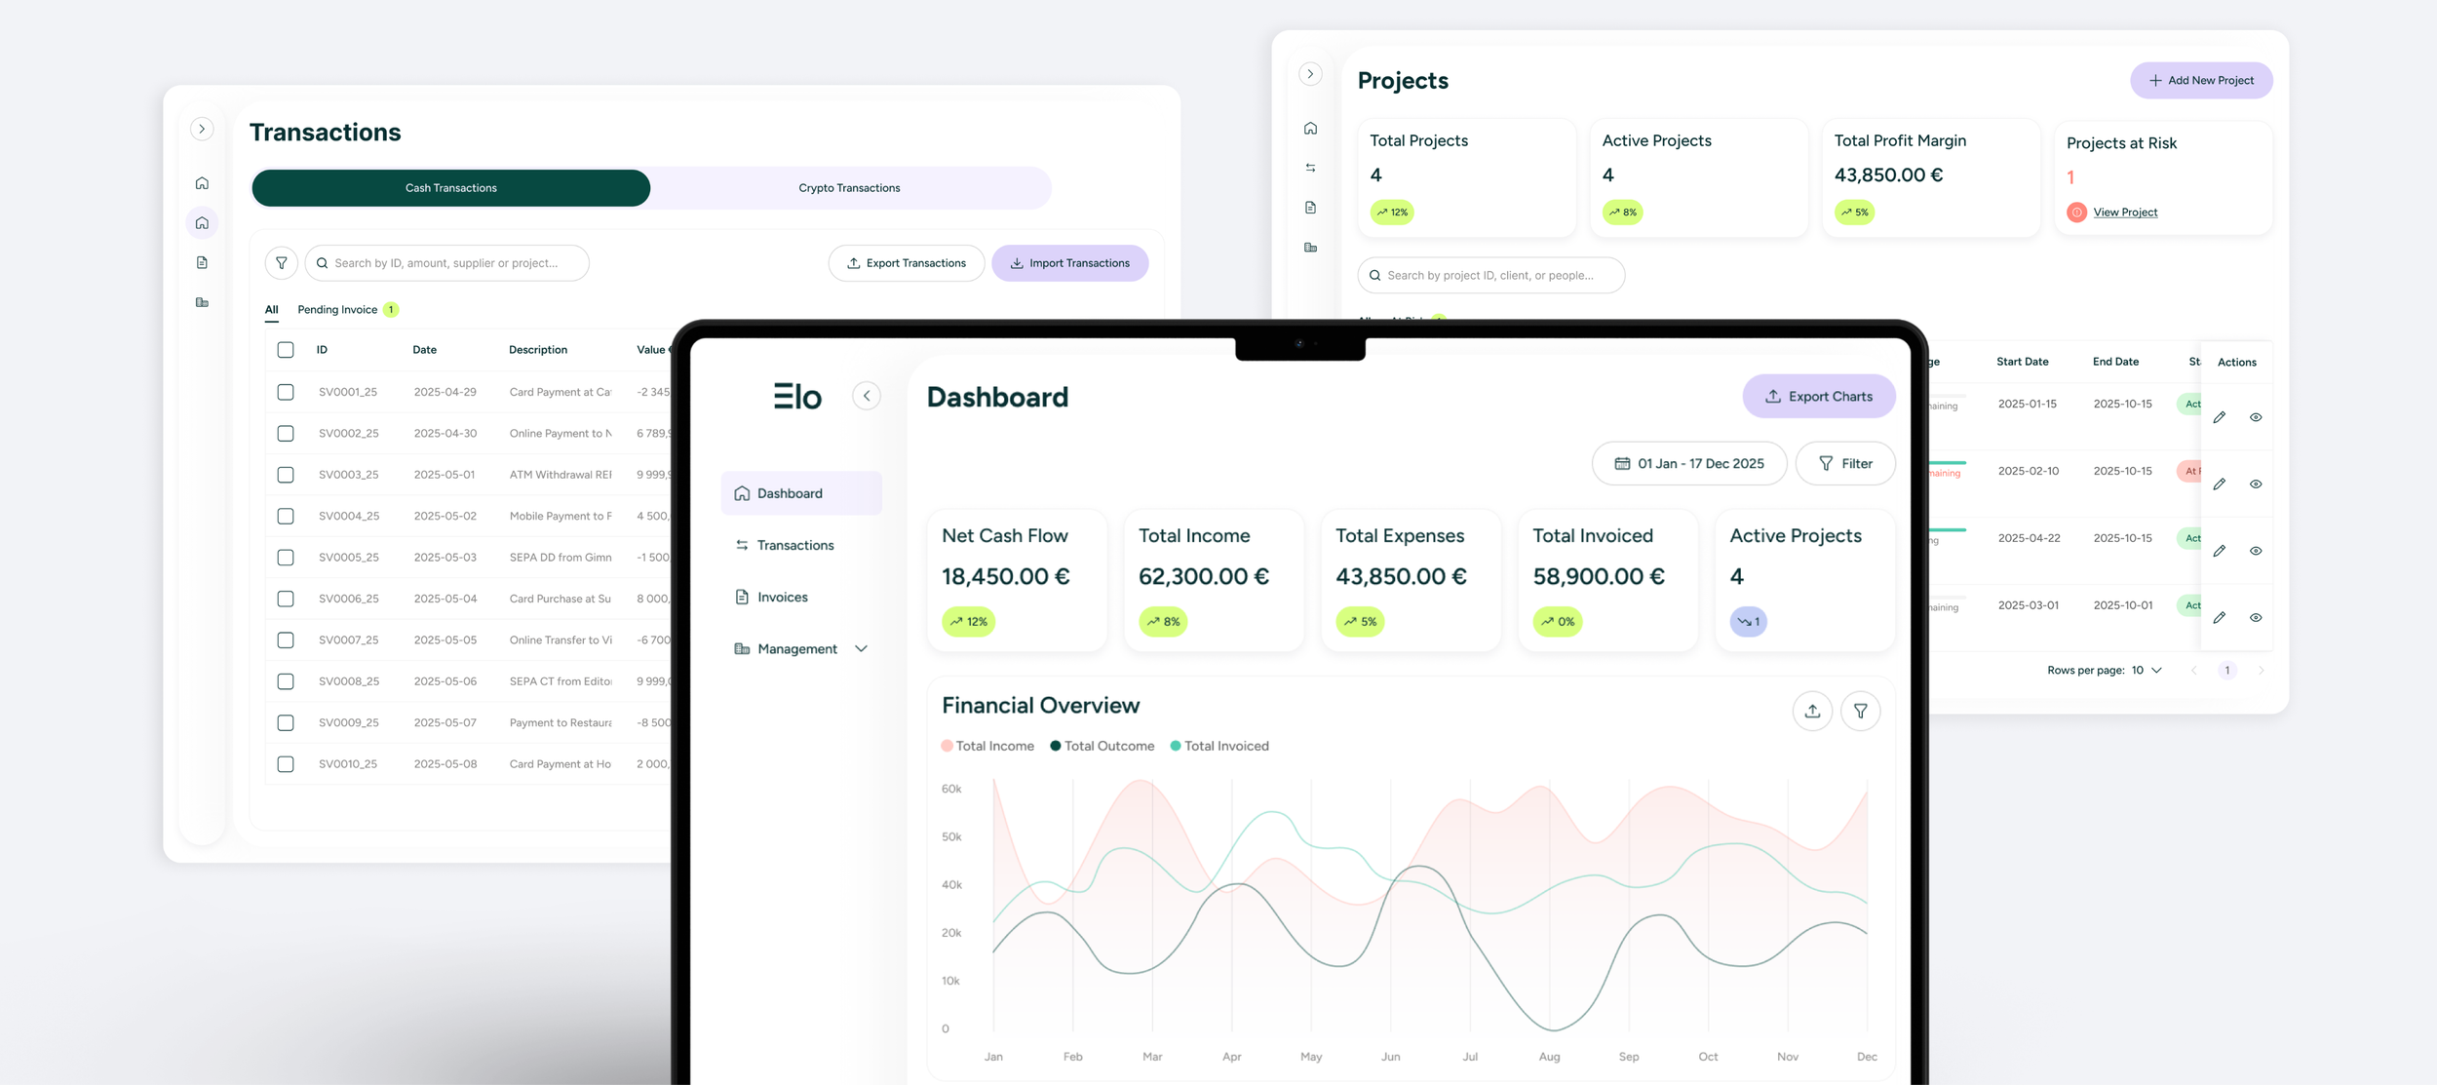Toggle select-all checkbox in transactions header
Image resolution: width=2437 pixels, height=1085 pixels.
coord(286,350)
